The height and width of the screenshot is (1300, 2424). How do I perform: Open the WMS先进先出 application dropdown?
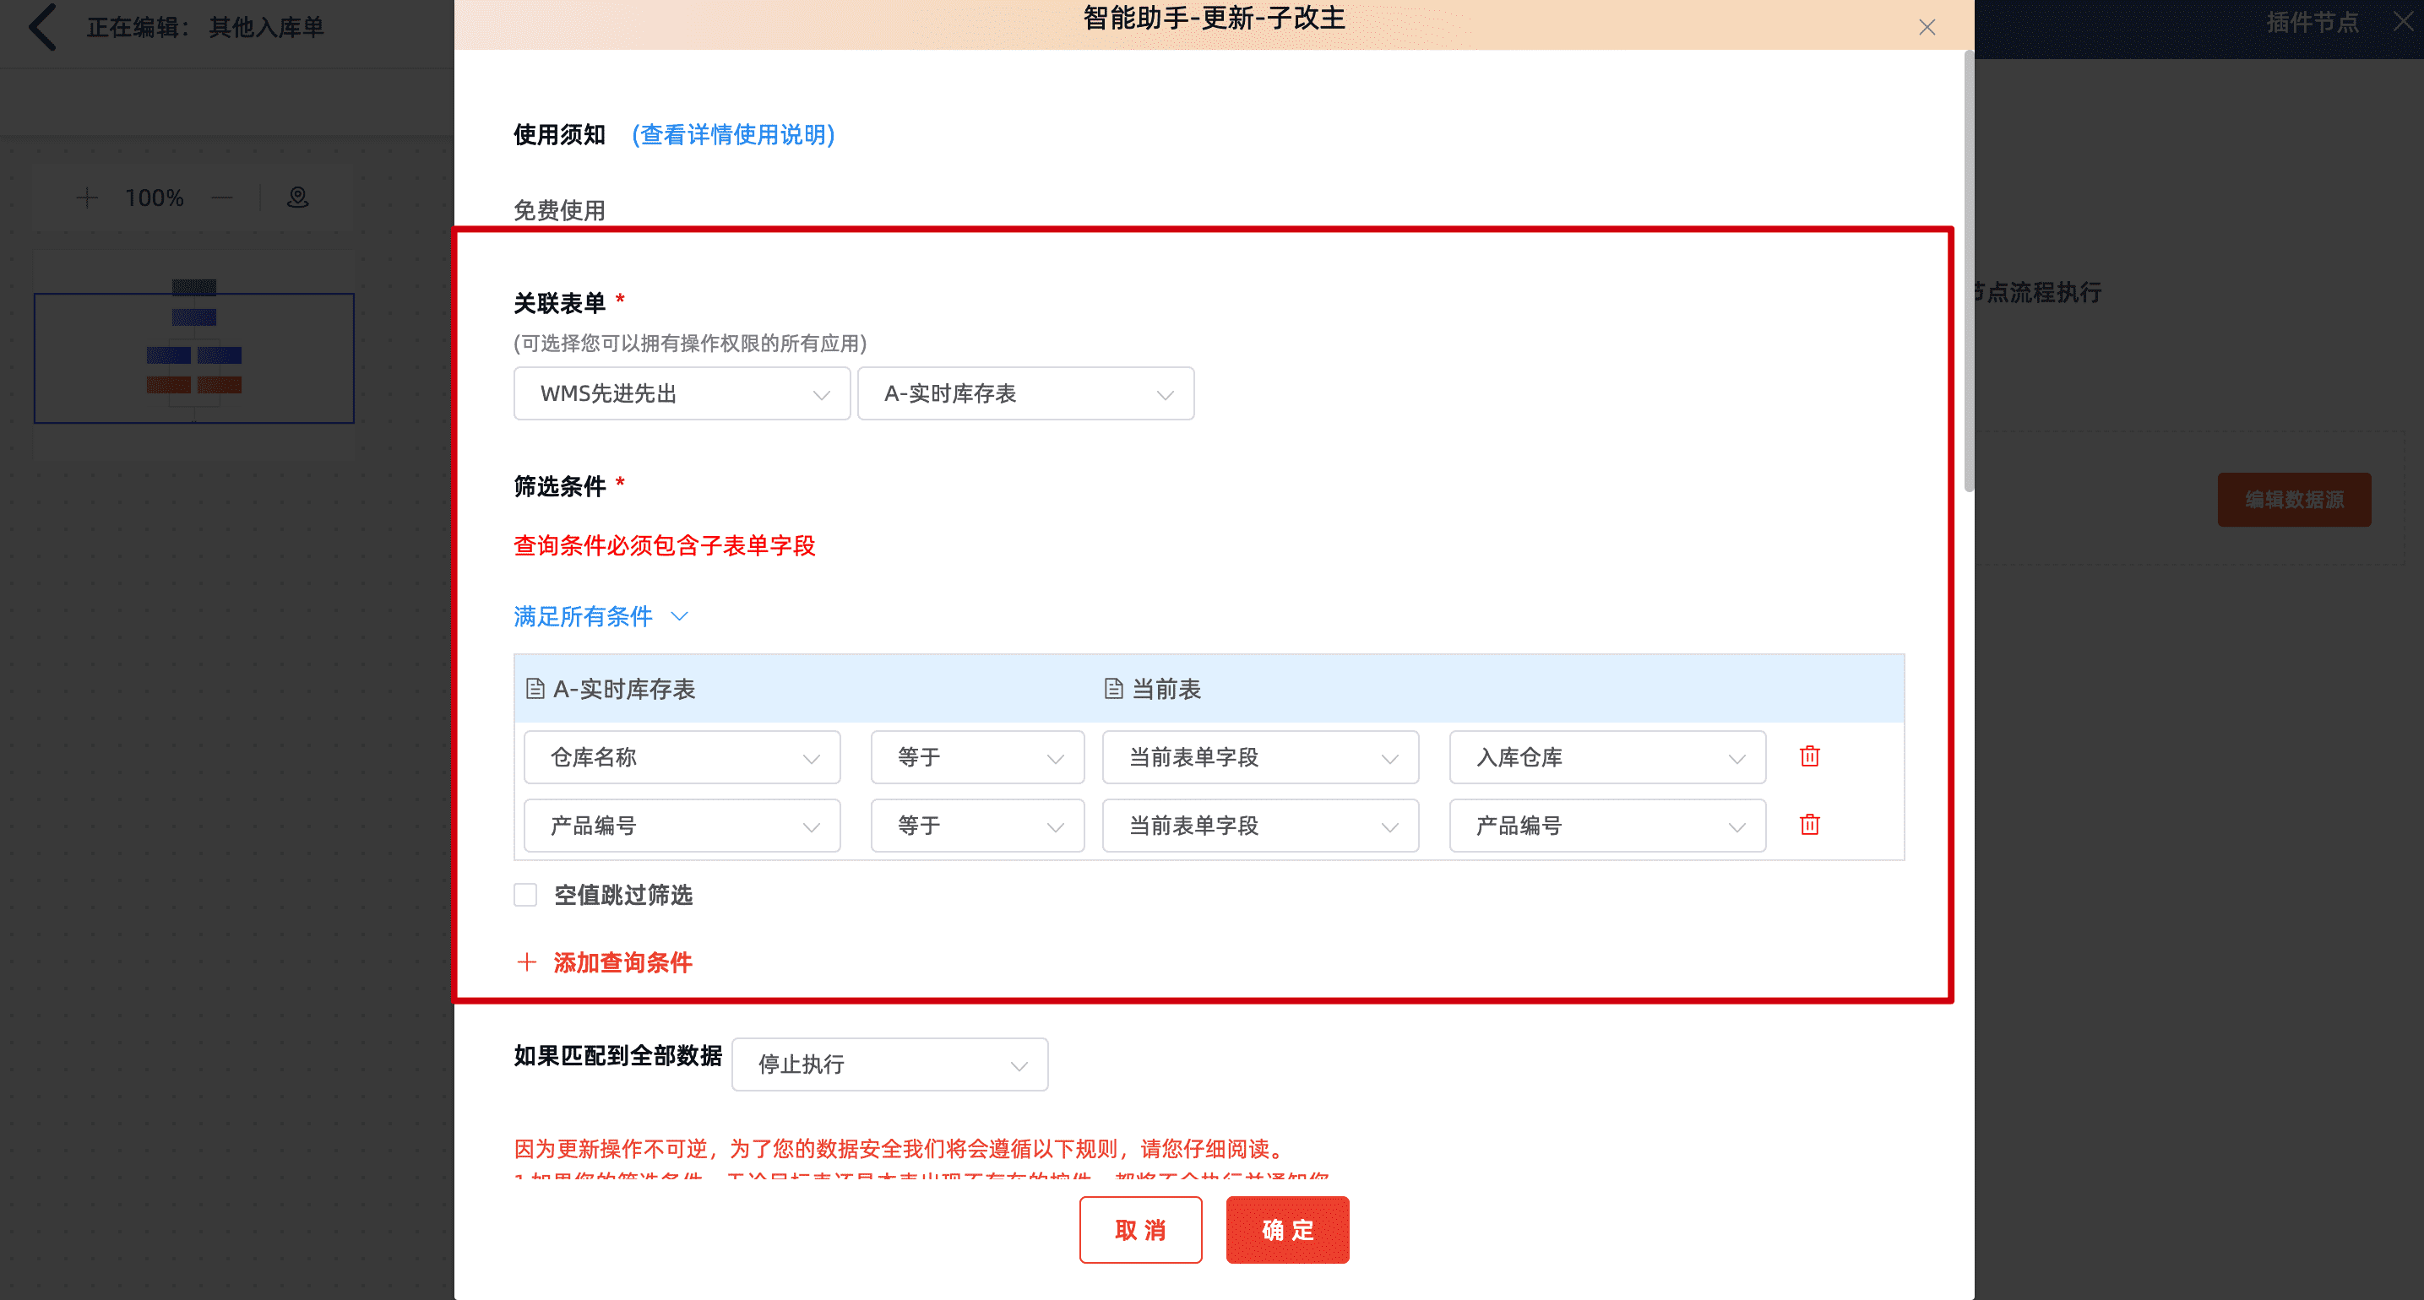(x=682, y=393)
